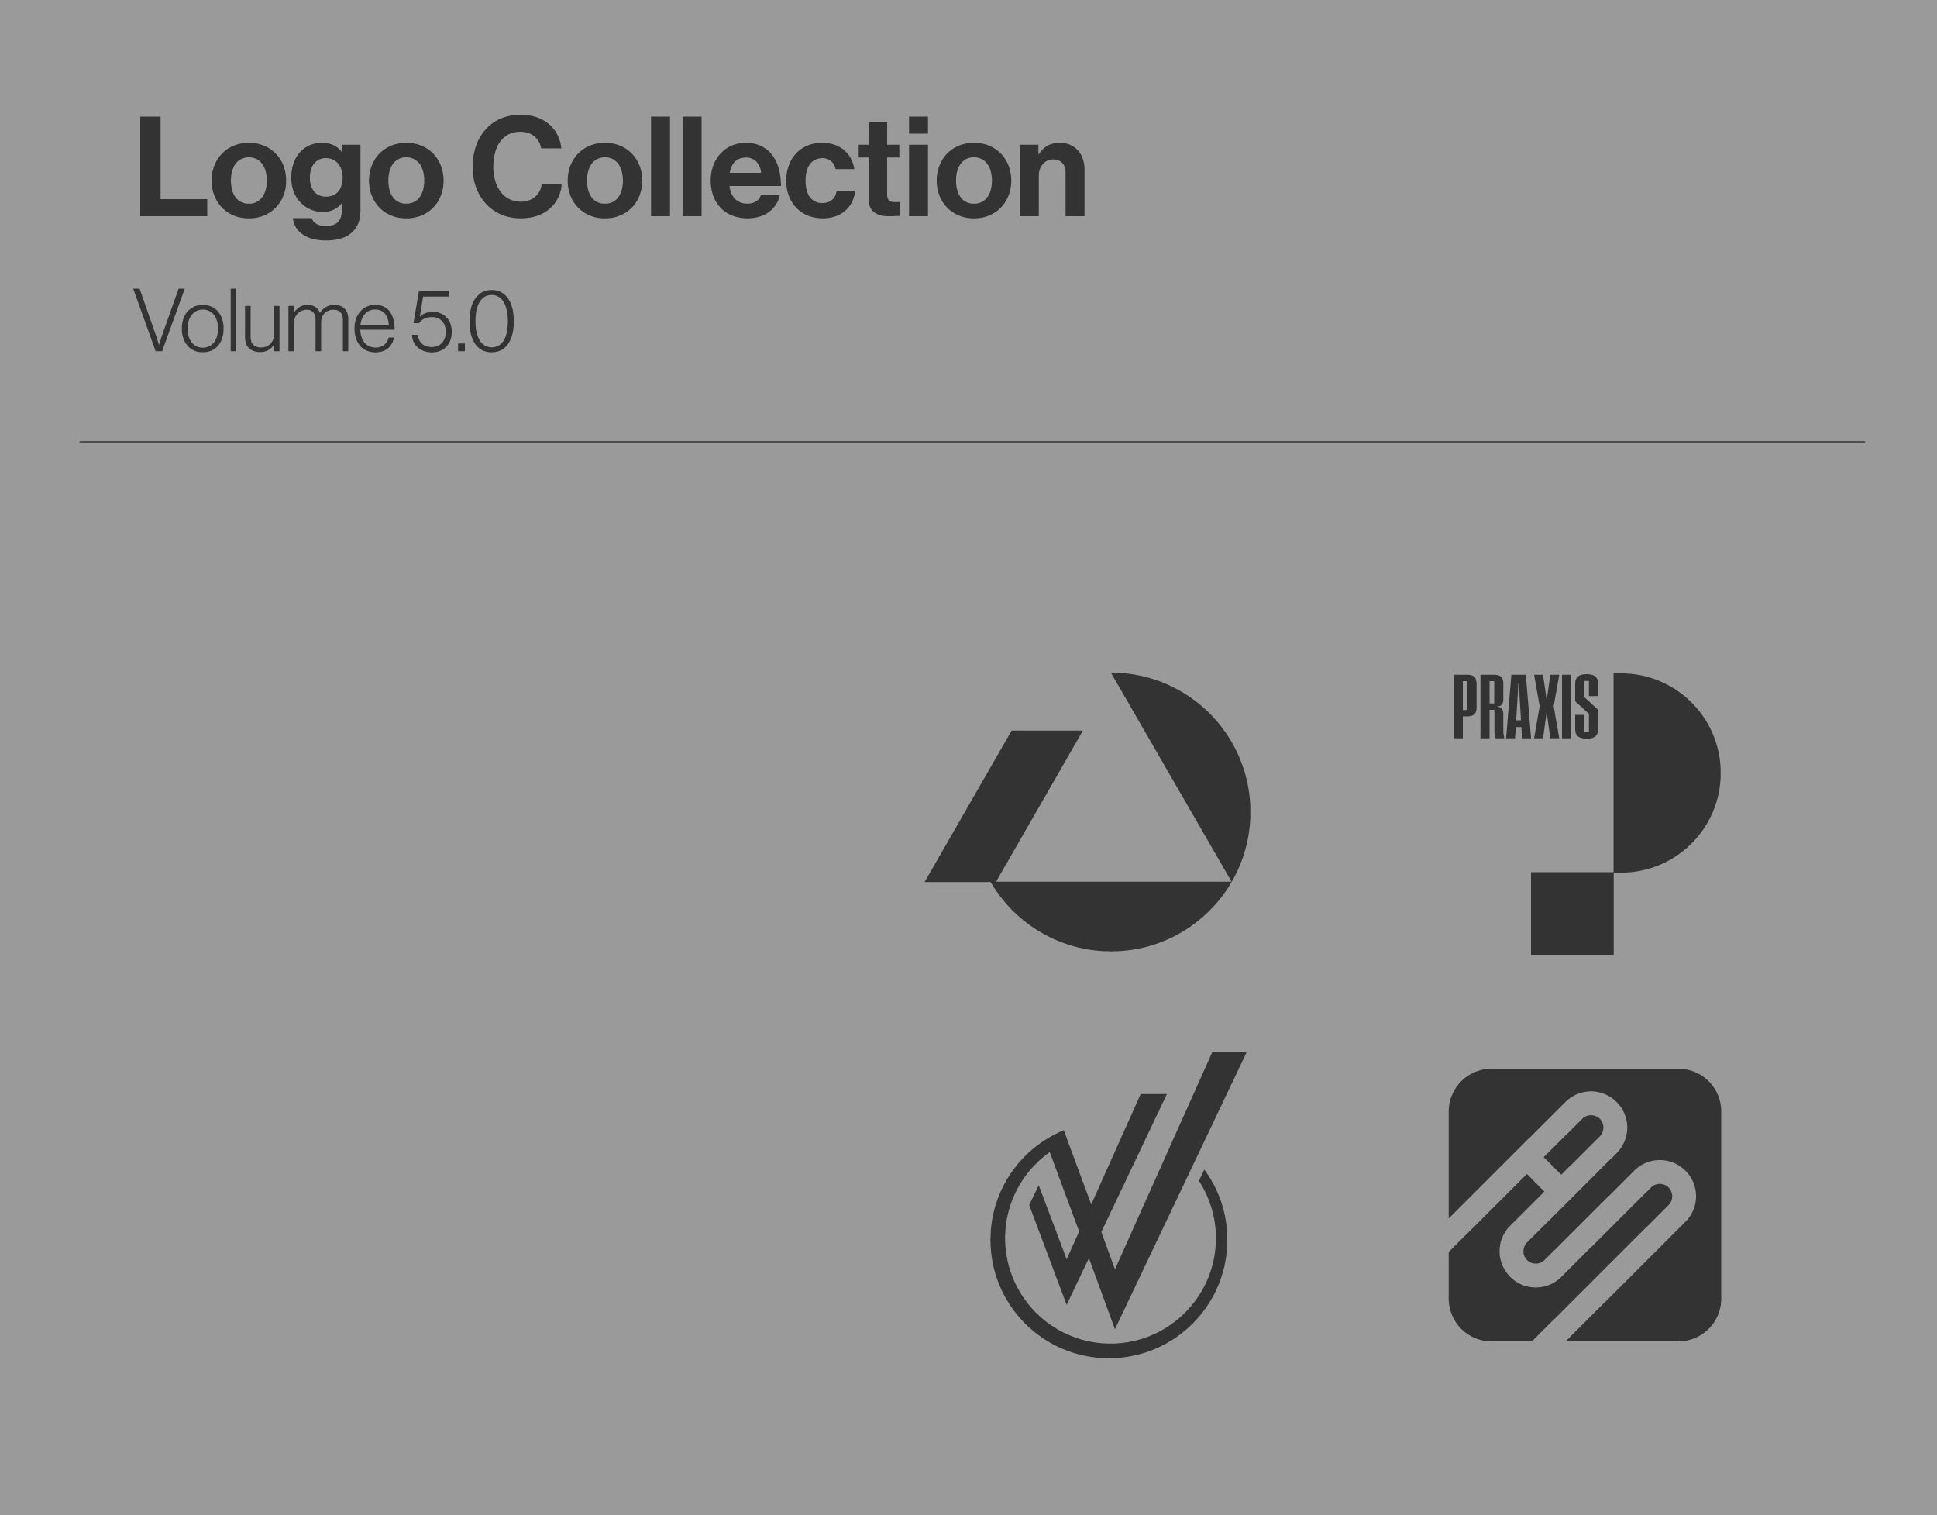The height and width of the screenshot is (1515, 1937).
Task: Click the parallelogram piece of the aperture logo
Action: tap(1003, 806)
